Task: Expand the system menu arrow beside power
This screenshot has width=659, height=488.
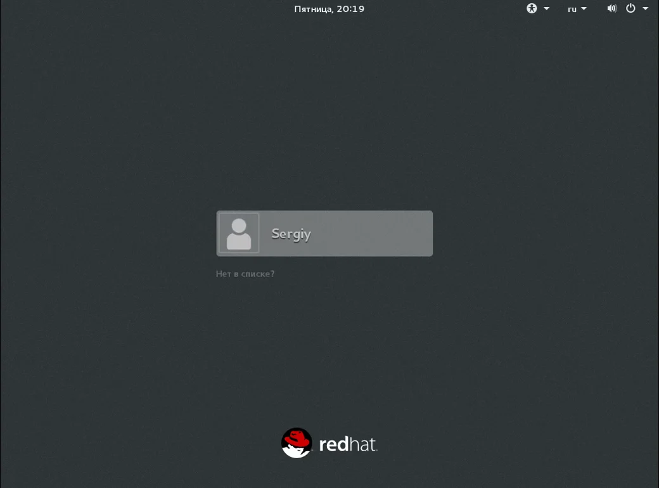Action: coord(645,8)
